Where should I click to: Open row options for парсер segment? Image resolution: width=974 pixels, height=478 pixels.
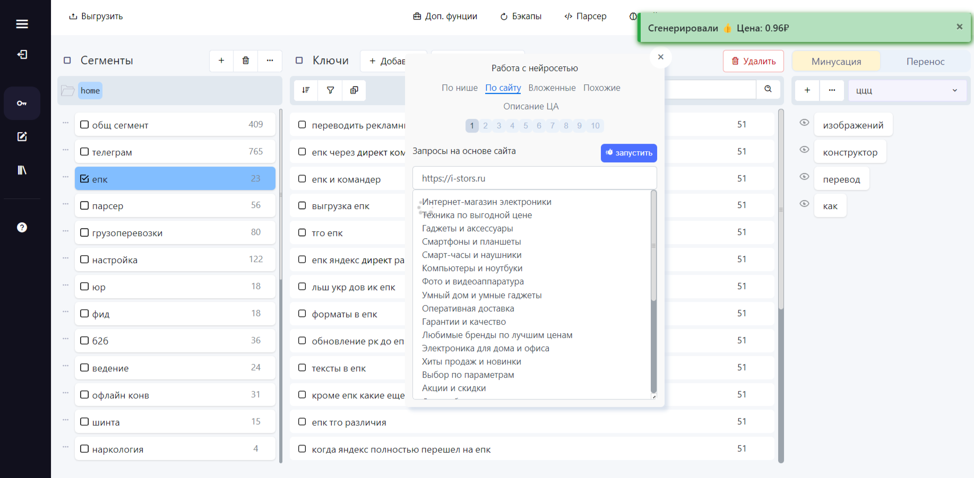point(65,204)
